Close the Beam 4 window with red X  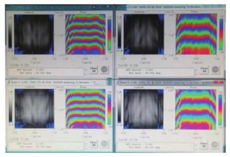pyautogui.click(x=218, y=82)
